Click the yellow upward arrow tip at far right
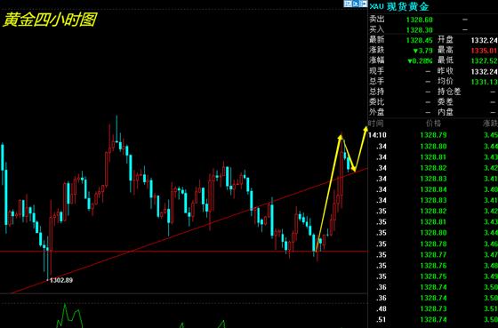498x328 pixels. coord(365,129)
